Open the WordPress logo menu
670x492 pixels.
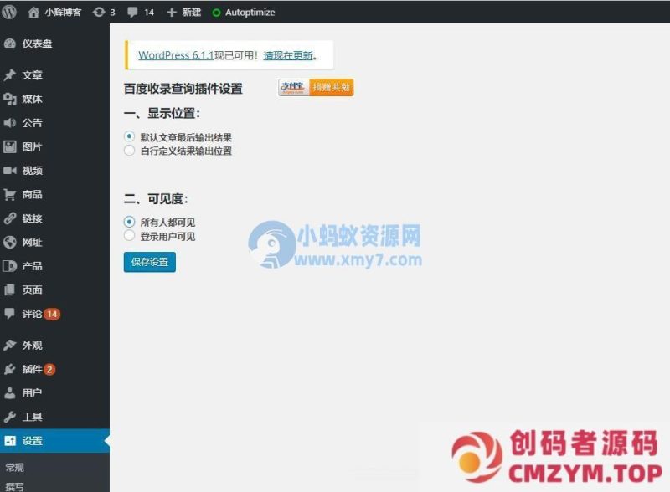pyautogui.click(x=9, y=12)
